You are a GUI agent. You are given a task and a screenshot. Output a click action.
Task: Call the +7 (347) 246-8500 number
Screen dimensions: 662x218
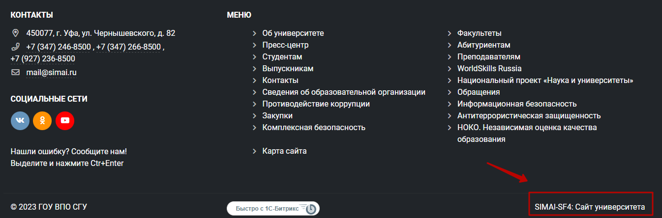(59, 47)
